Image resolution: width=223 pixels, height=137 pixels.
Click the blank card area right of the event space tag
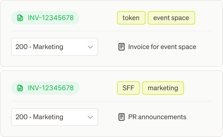[x=205, y=18]
